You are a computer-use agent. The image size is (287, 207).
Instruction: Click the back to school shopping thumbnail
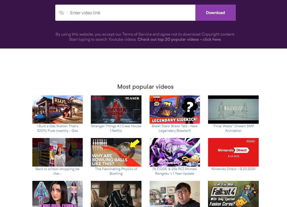pyautogui.click(x=57, y=152)
